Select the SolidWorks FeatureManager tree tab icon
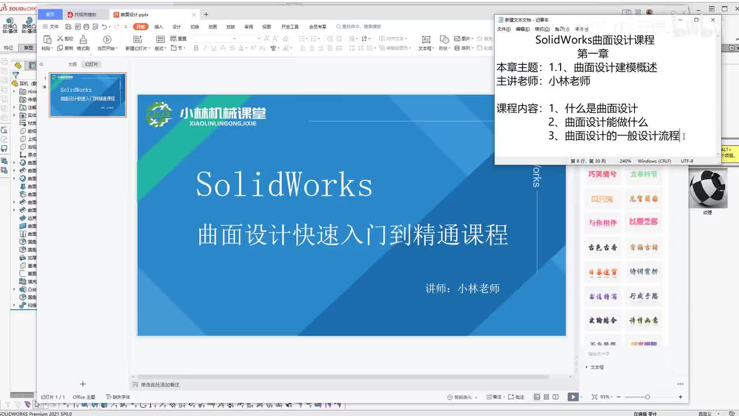The width and height of the screenshot is (739, 416). (18, 65)
